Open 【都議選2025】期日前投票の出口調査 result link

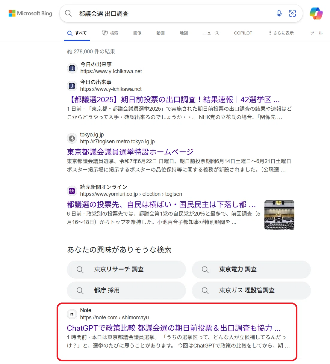[x=174, y=100]
